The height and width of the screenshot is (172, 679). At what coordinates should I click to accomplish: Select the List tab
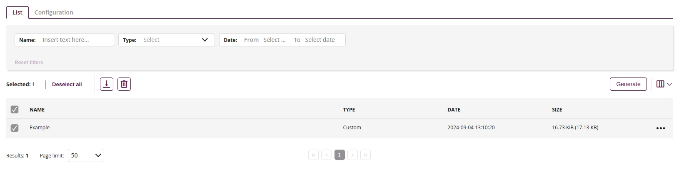(17, 12)
